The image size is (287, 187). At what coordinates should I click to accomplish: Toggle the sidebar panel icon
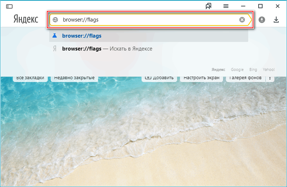[9, 6]
